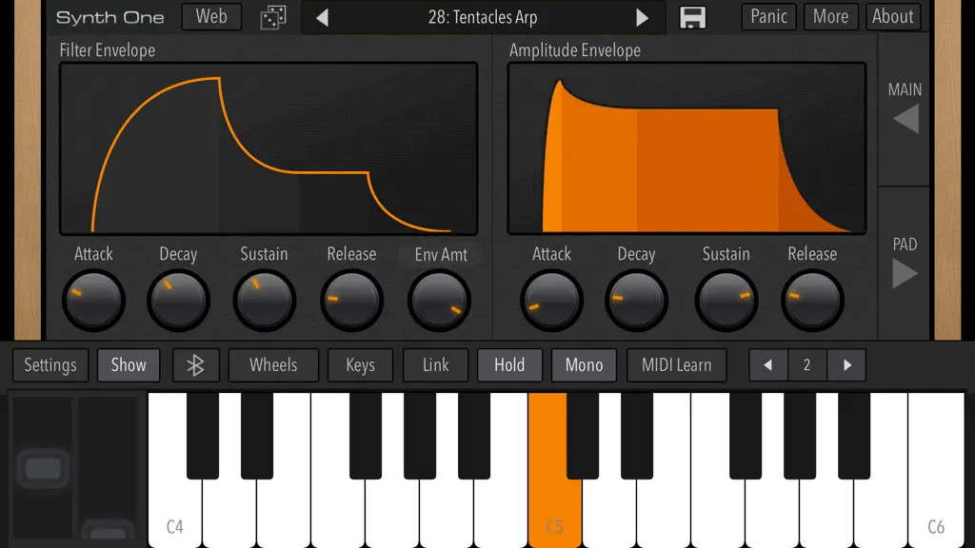Screen dimensions: 975x548
Task: Click the Env Amt knob
Action: pyautogui.click(x=440, y=301)
